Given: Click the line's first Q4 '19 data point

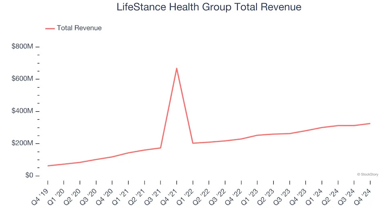Looking at the screenshot, I should pyautogui.click(x=48, y=166).
